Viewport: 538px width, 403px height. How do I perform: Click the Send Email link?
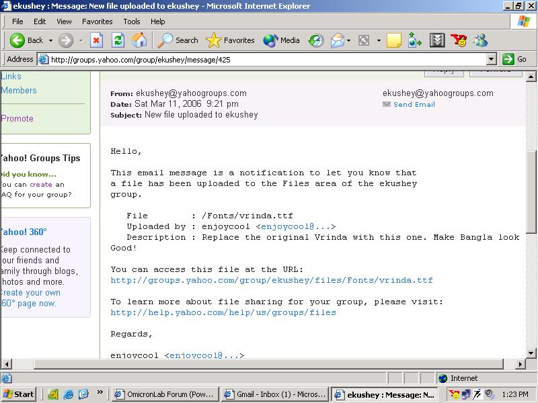click(x=414, y=104)
